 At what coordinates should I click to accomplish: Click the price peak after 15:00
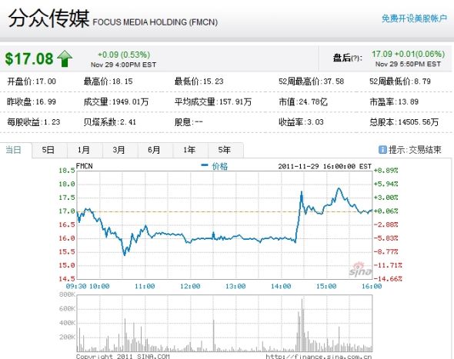(339, 188)
